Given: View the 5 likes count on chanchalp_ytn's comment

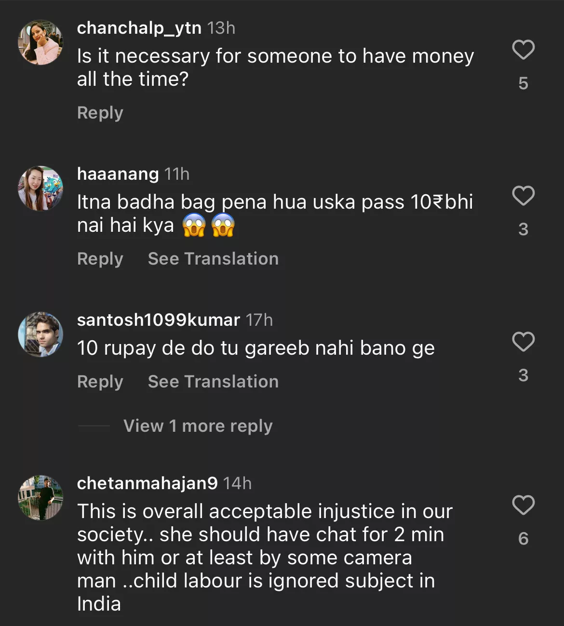Looking at the screenshot, I should tap(523, 83).
